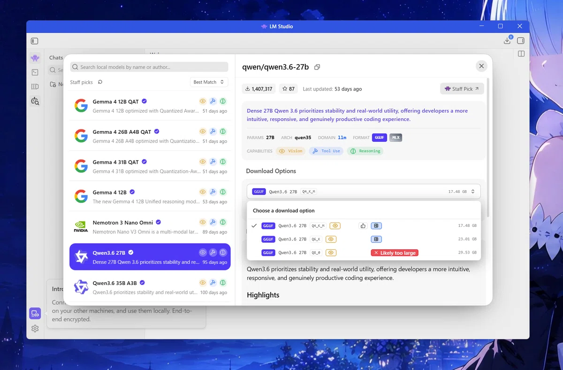Select Gemma 4 31B QAT model
The height and width of the screenshot is (370, 563).
pyautogui.click(x=150, y=166)
